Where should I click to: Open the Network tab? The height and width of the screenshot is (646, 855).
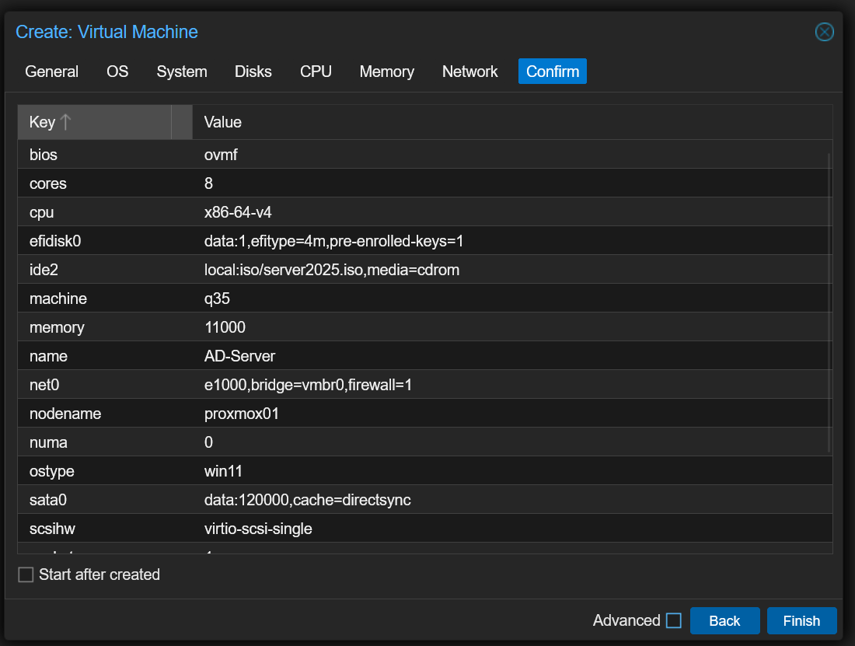(469, 72)
